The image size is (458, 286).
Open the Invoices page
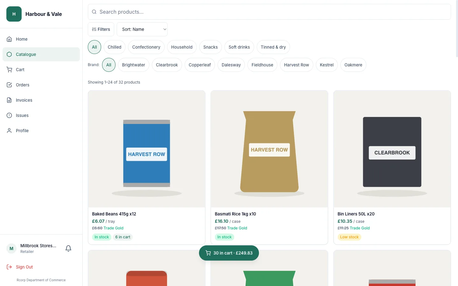point(41,100)
